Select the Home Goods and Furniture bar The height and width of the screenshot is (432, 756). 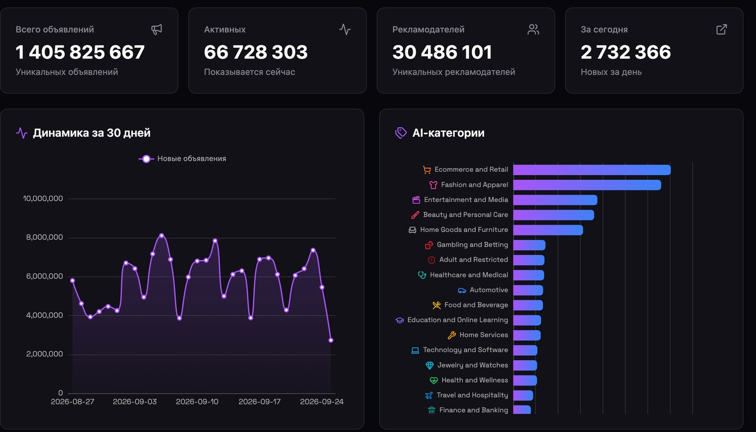(x=548, y=230)
